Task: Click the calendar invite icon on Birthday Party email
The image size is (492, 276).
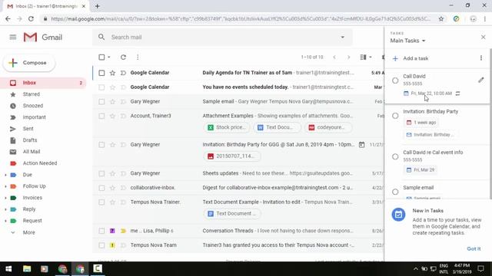Action: pos(362,145)
